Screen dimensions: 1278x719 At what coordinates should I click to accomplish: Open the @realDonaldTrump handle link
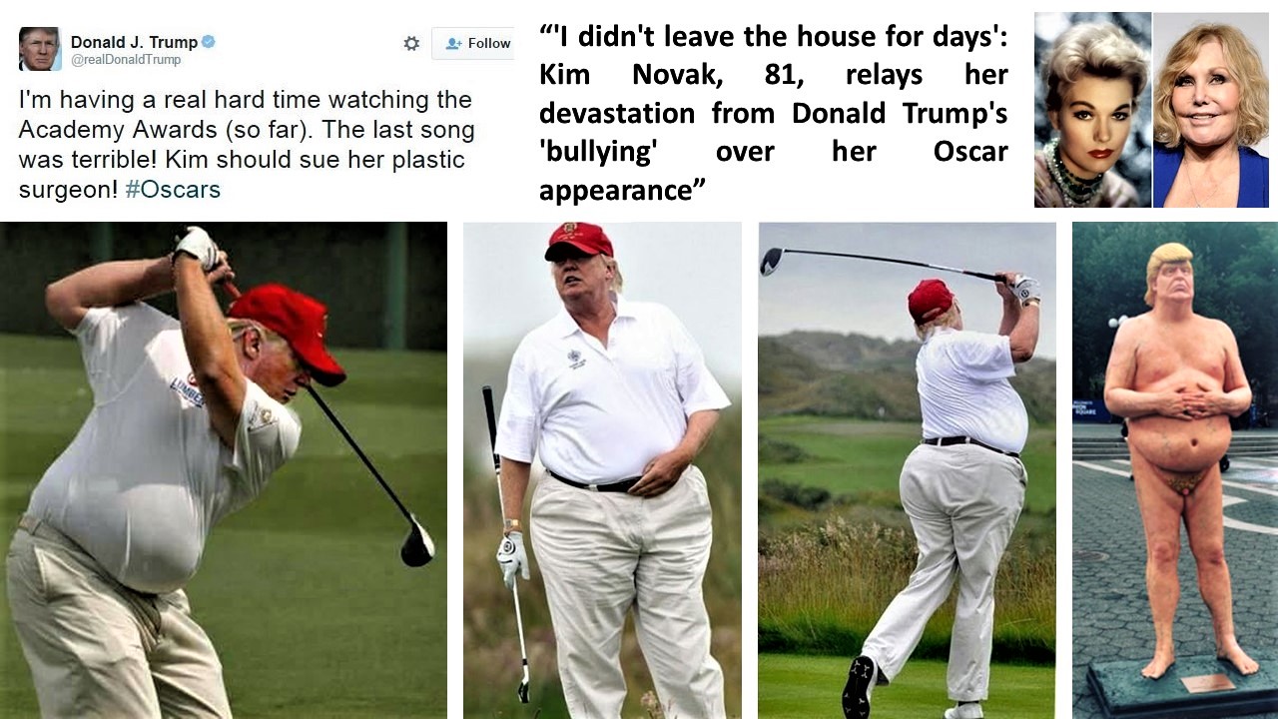(x=126, y=60)
